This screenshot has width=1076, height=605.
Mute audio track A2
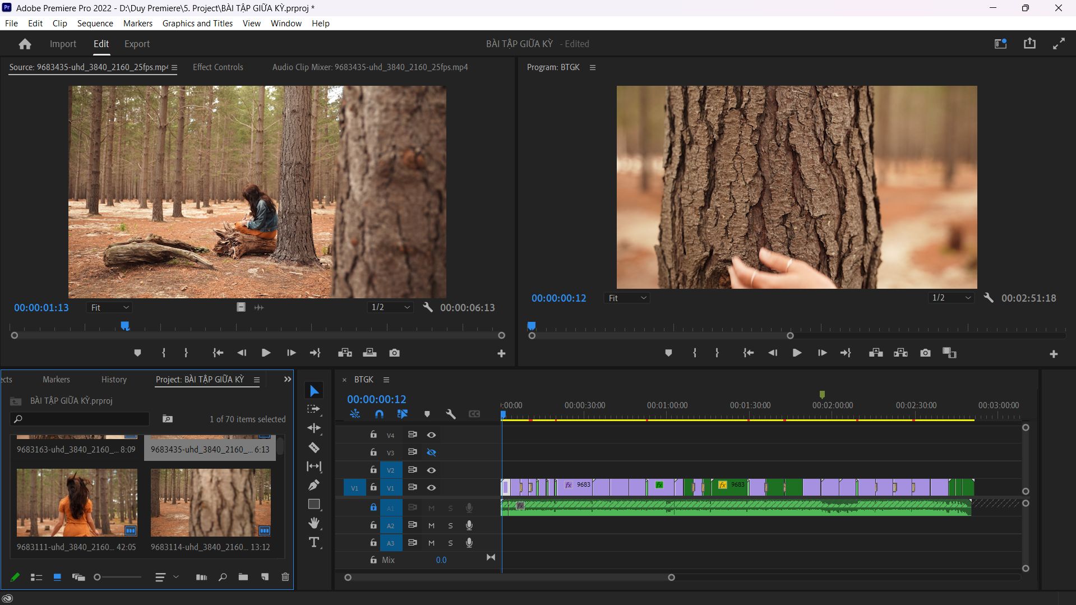coord(431,526)
